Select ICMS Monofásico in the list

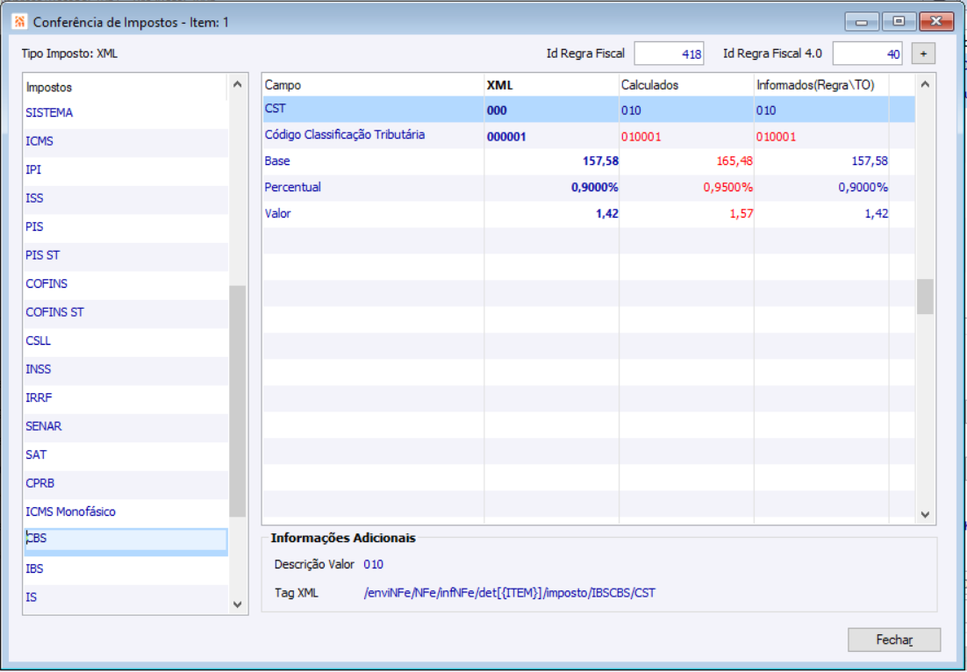[x=125, y=511]
